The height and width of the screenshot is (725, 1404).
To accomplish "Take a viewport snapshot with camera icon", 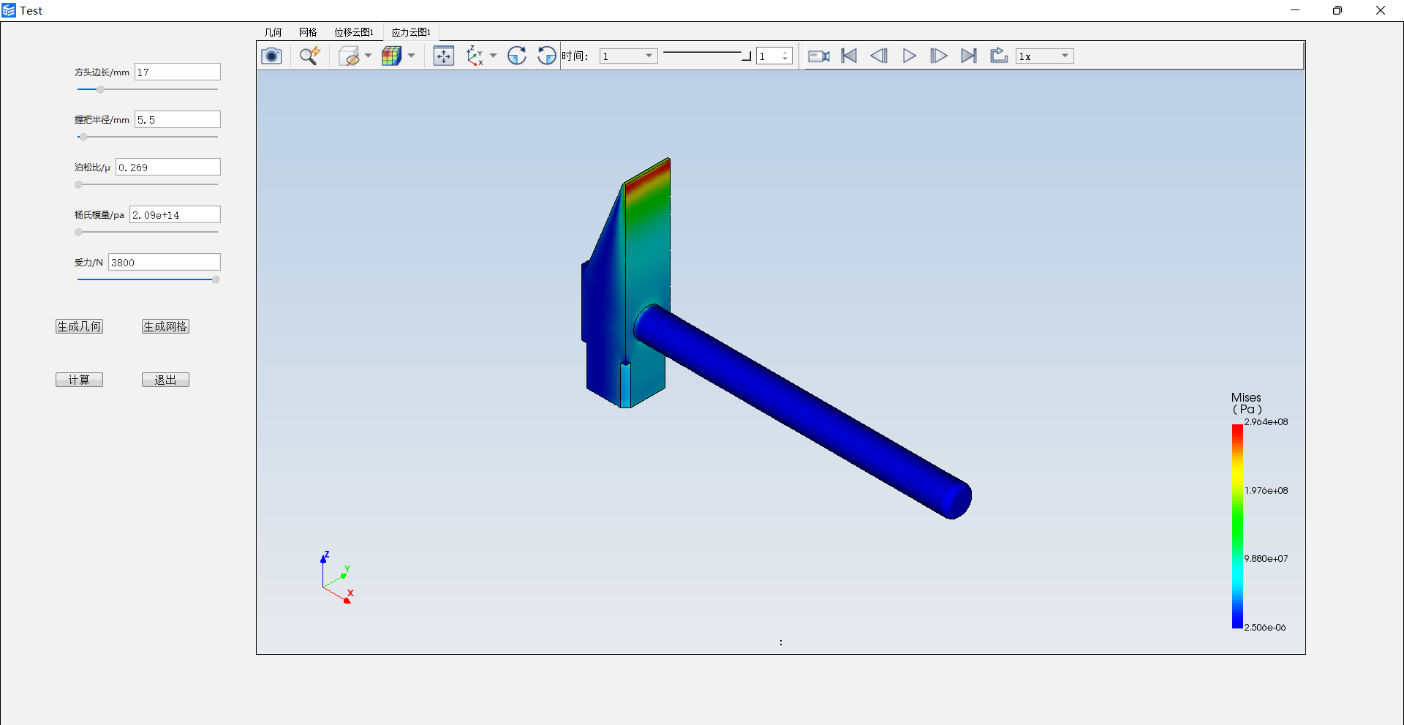I will click(x=271, y=56).
